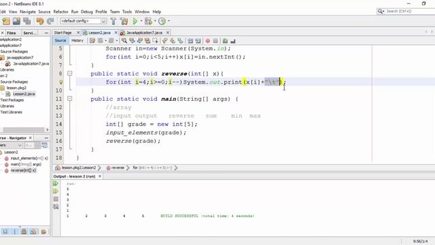The width and height of the screenshot is (435, 245).
Task: Click Find Next Occurrence icon
Action: click(140, 41)
